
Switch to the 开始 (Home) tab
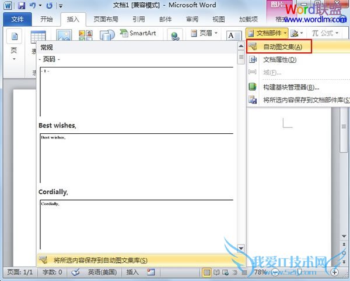[47, 20]
